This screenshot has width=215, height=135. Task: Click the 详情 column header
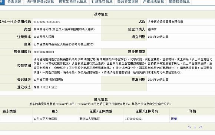192,111
